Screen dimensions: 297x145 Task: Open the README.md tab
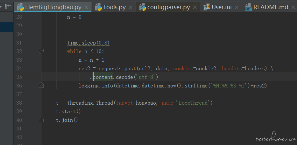click(x=269, y=7)
